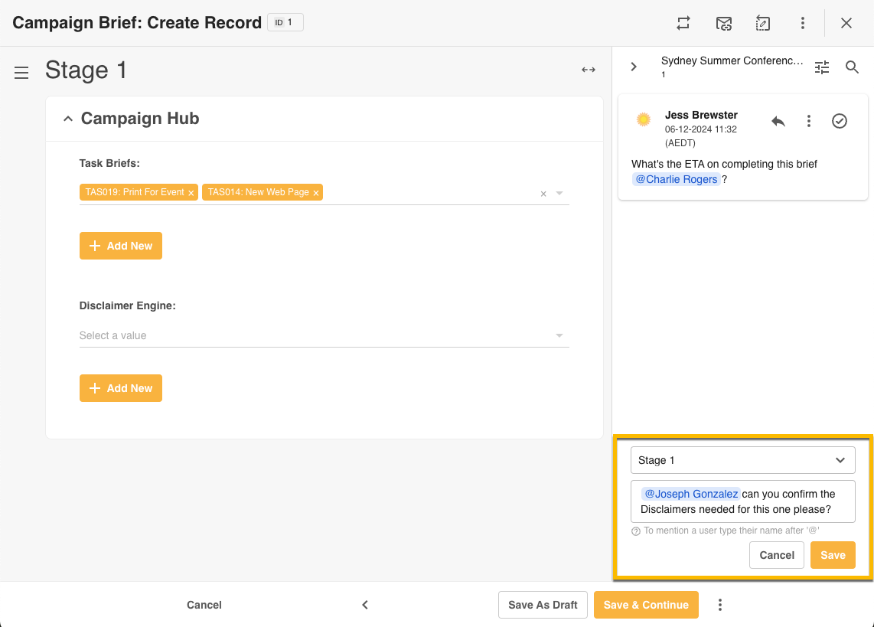Viewport: 874px width, 627px height.
Task: Collapse the Campaign Hub section
Action: pos(67,119)
